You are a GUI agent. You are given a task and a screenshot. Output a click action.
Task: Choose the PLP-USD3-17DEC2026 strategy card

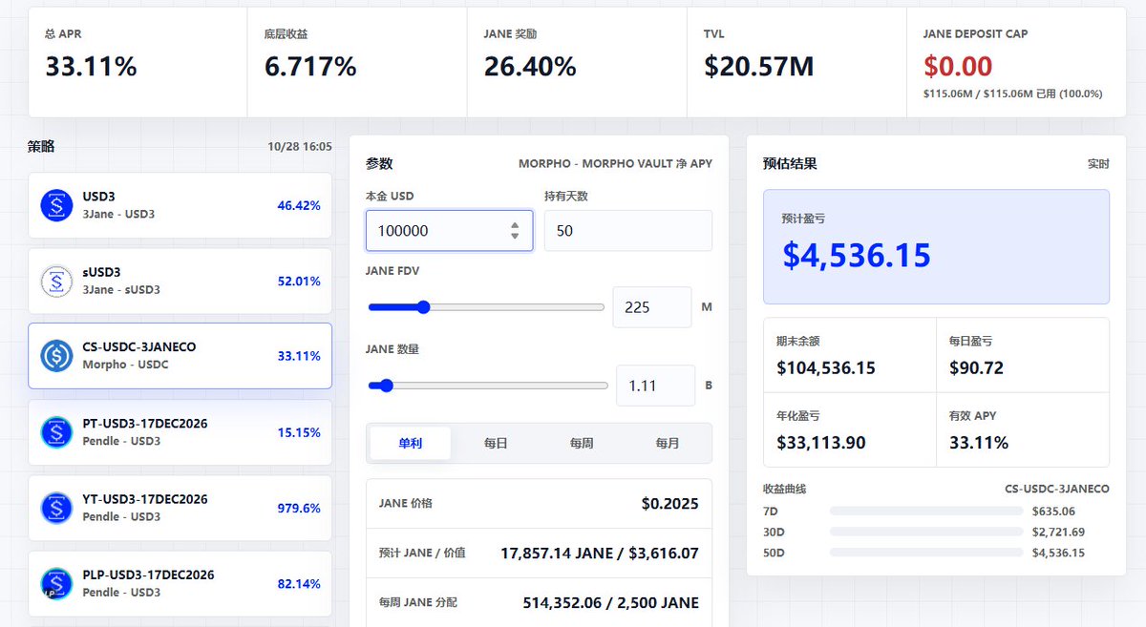[x=180, y=583]
